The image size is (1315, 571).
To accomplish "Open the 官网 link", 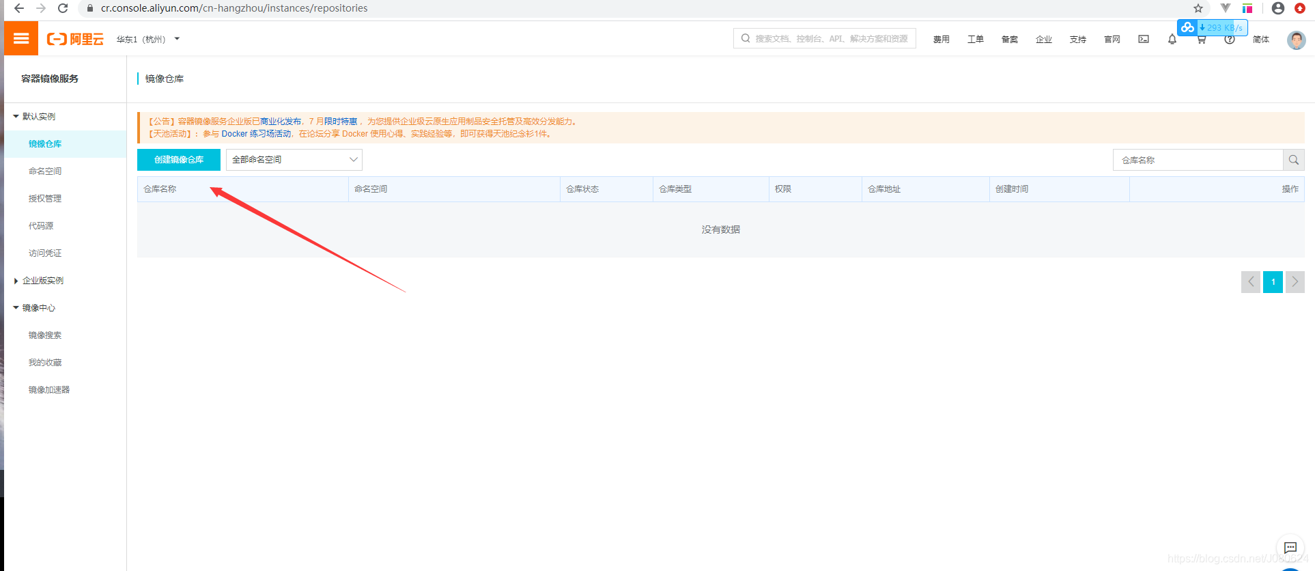I will point(1112,40).
